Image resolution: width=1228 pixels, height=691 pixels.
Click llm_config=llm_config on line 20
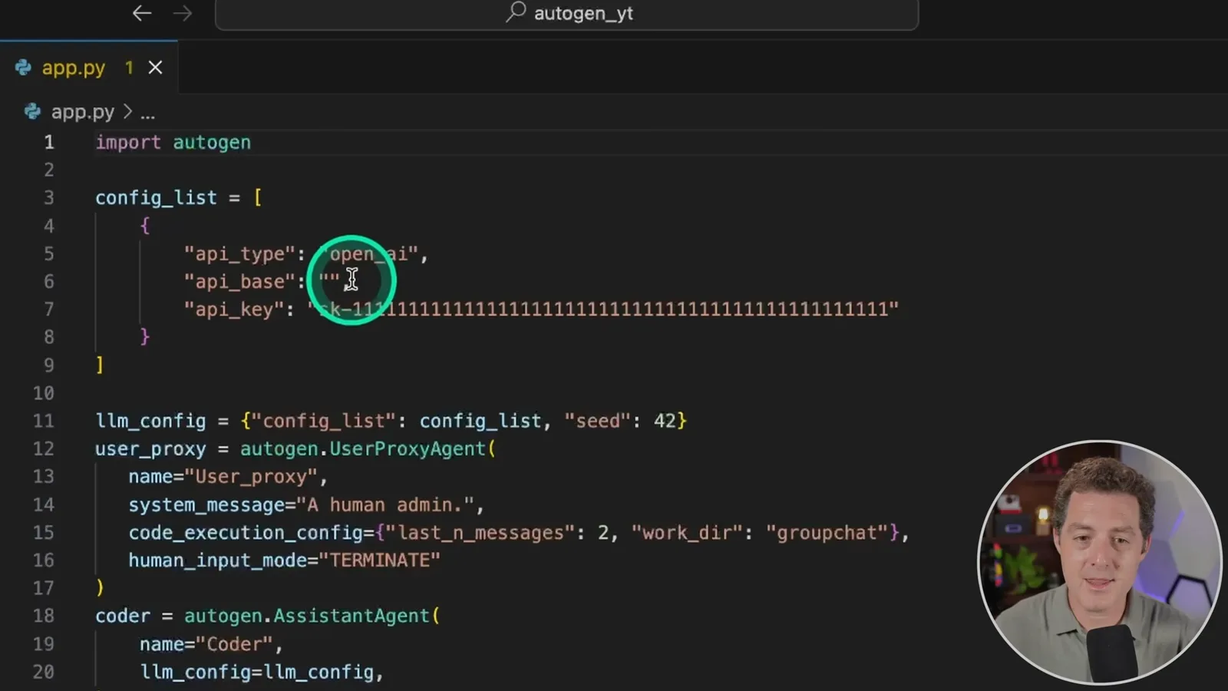(256, 672)
